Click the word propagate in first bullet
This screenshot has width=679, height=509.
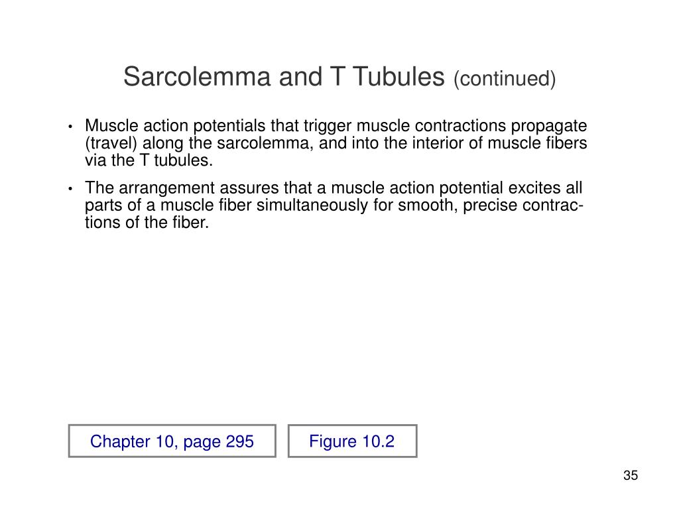549,127
